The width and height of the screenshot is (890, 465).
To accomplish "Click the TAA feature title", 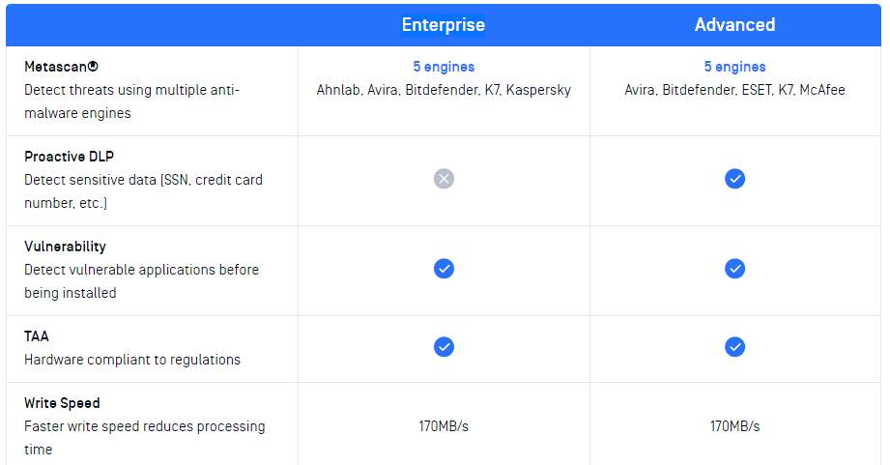I will click(x=37, y=336).
